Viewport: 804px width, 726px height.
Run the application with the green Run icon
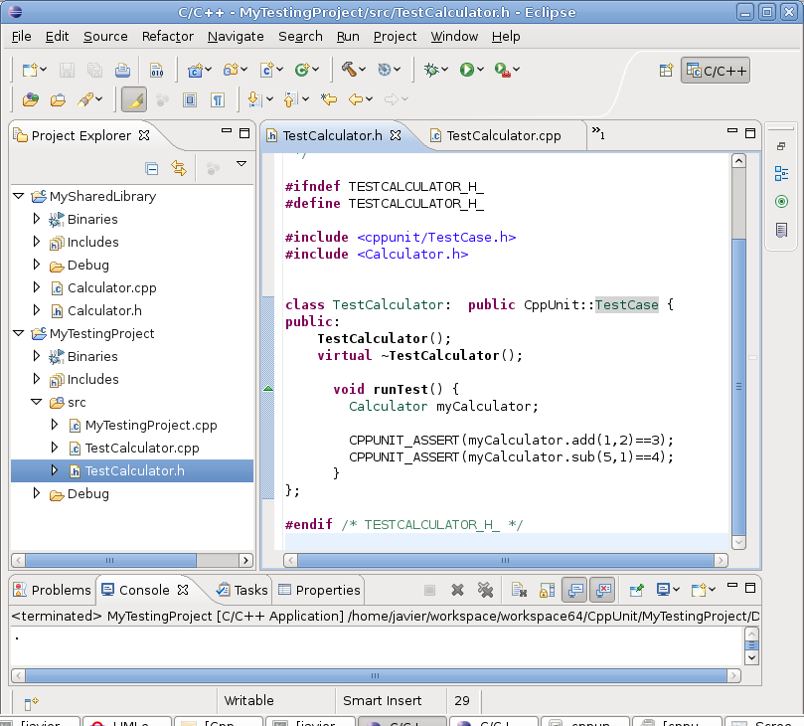pos(466,70)
